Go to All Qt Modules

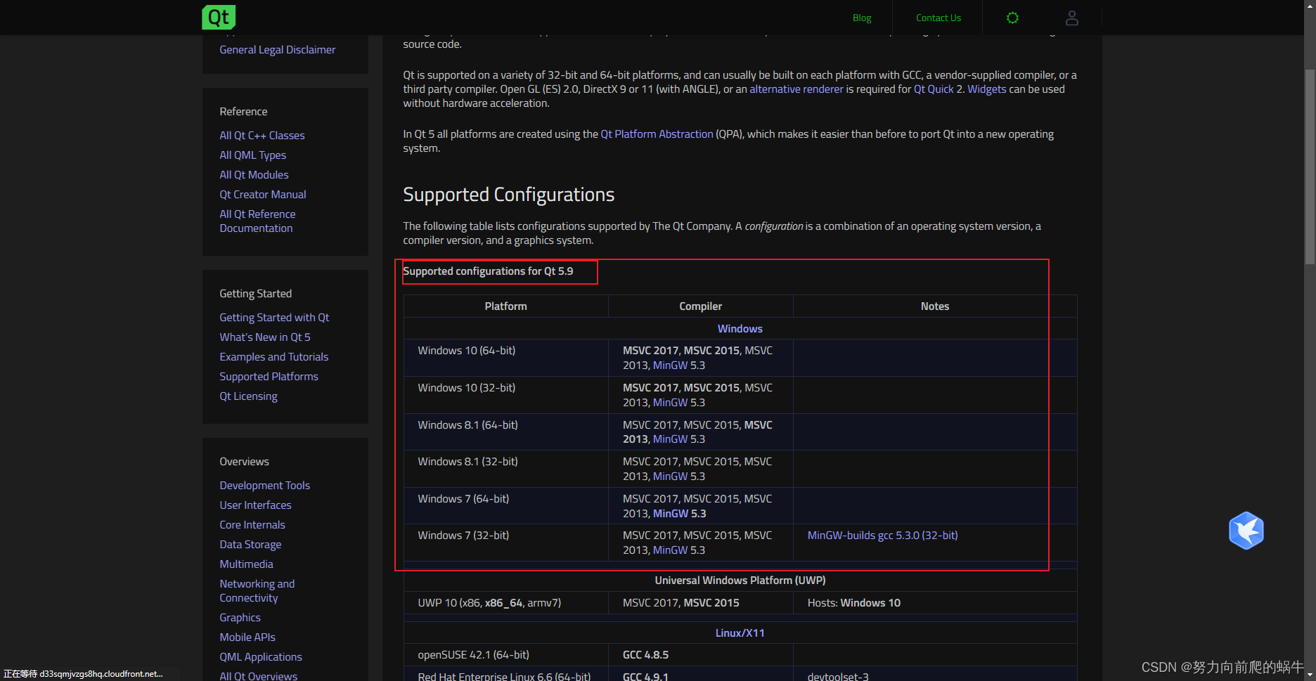(254, 175)
